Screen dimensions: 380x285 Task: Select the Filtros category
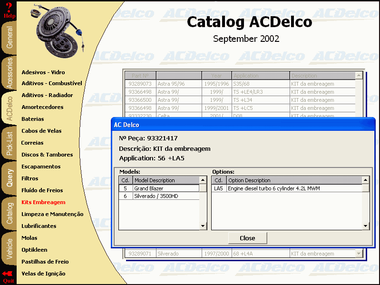pos(30,178)
